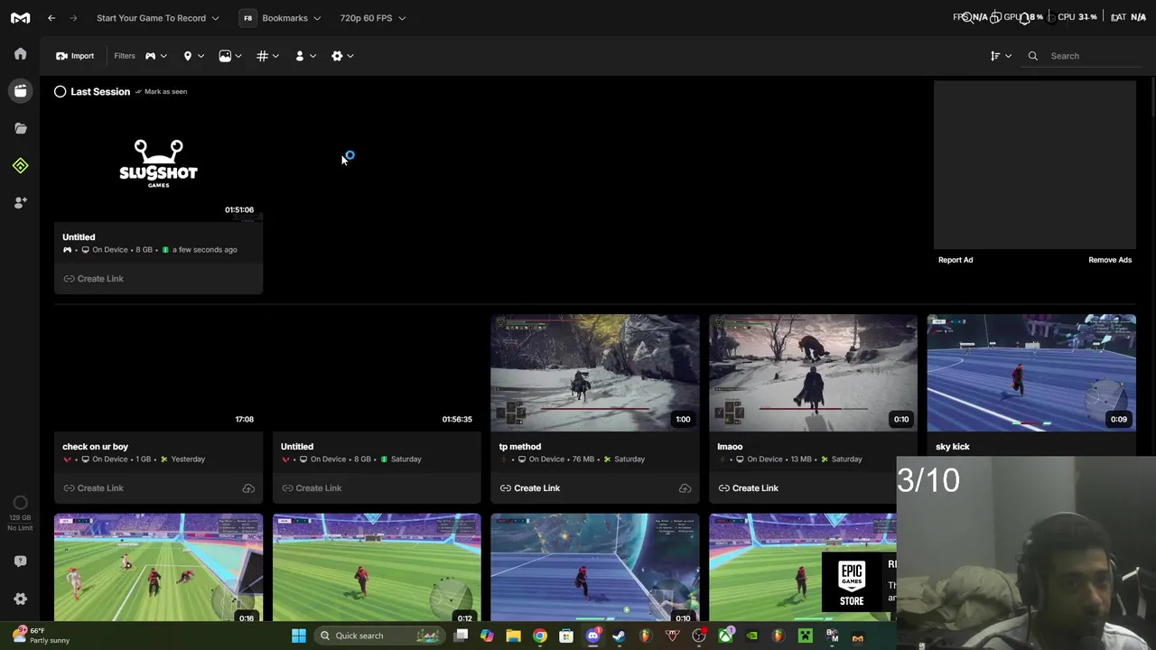Screen dimensions: 1156x650
Task: Click Remove Ads link
Action: coord(1110,260)
